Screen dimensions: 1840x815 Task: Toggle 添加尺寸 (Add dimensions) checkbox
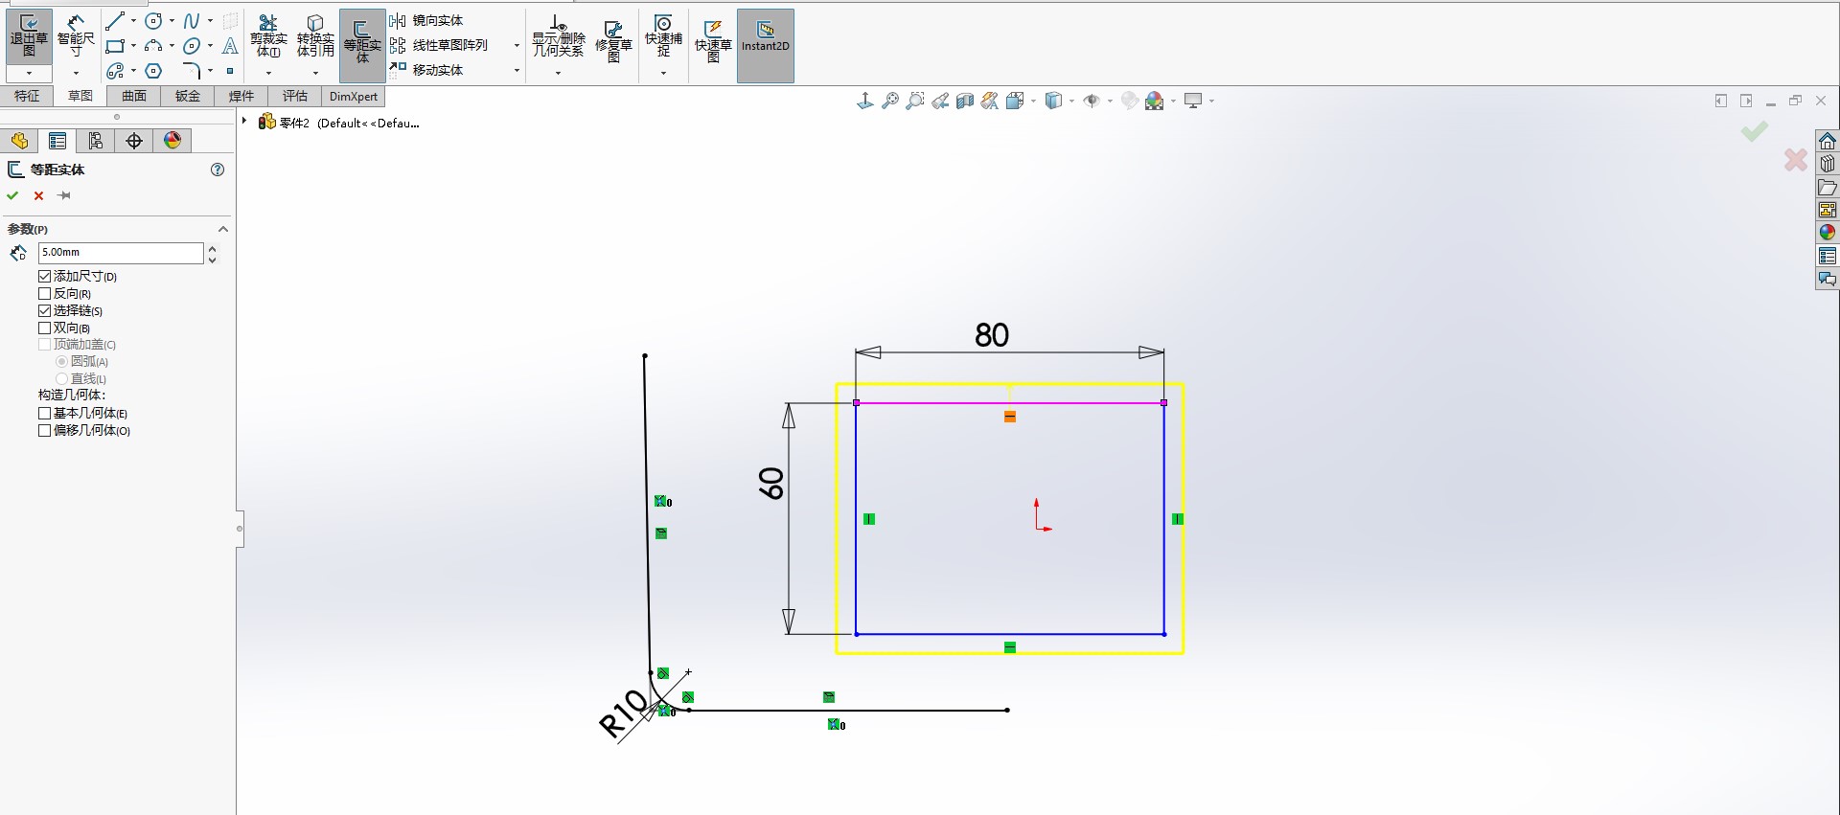[x=44, y=276]
